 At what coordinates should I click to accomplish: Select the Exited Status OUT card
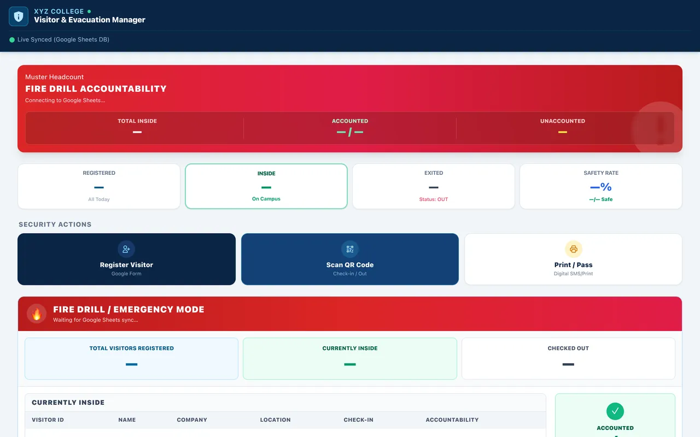pyautogui.click(x=434, y=186)
